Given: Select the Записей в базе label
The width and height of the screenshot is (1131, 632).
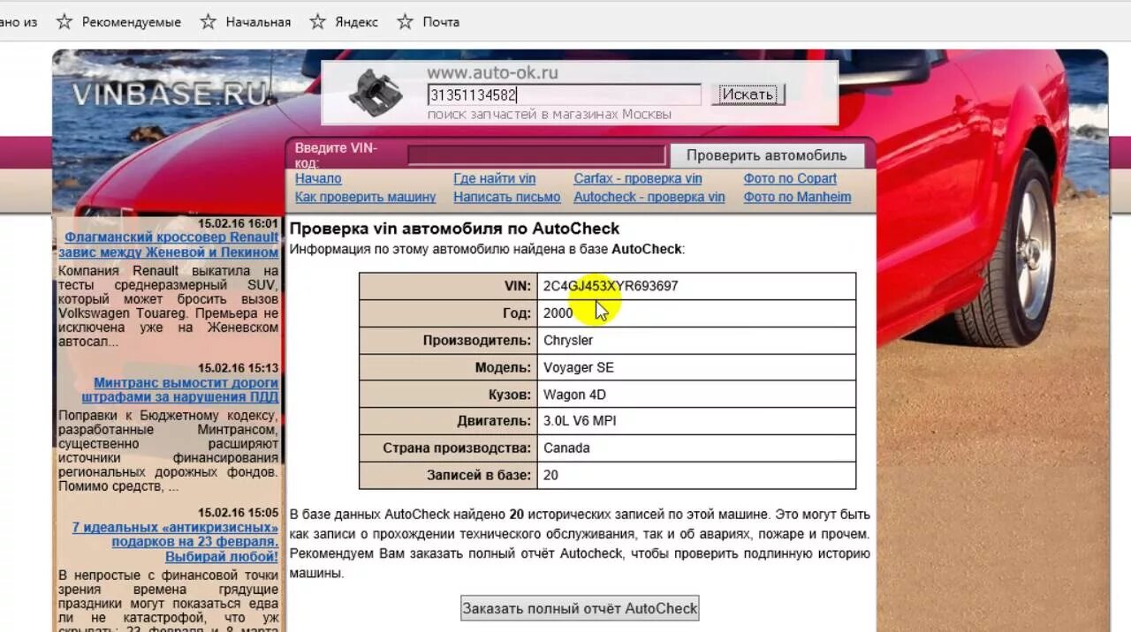Looking at the screenshot, I should pos(479,475).
